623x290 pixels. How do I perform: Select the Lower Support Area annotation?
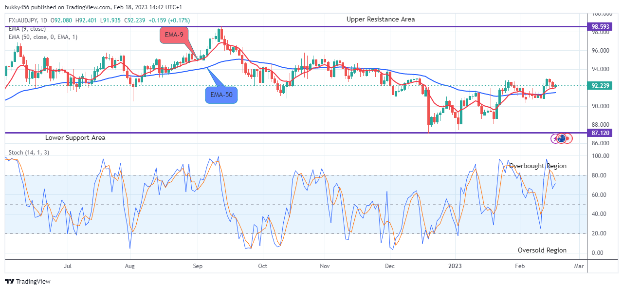(x=75, y=137)
